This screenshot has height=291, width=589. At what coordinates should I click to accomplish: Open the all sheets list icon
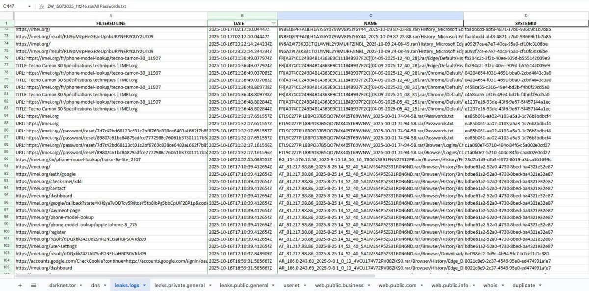[x=33, y=285]
